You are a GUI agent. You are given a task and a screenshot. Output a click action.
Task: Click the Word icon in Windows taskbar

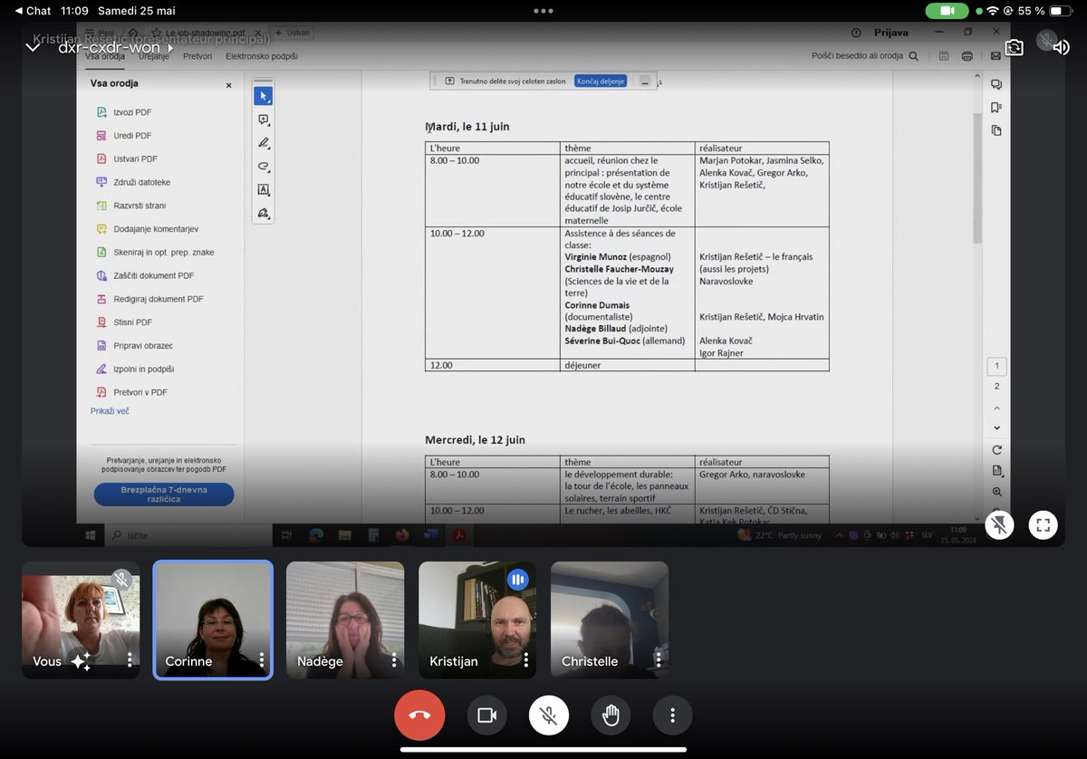point(430,535)
